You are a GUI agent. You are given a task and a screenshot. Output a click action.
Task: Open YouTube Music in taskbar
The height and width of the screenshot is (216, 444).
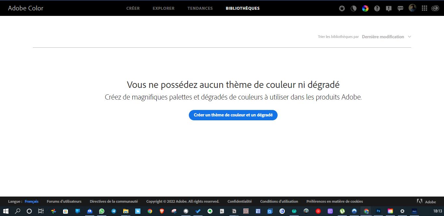(318, 211)
